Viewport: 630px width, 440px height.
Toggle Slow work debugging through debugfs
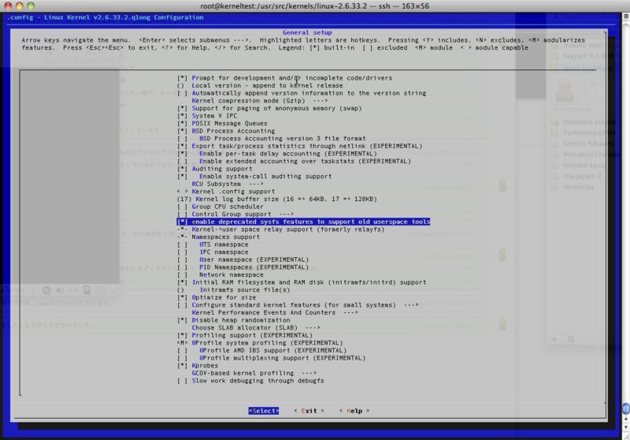pos(182,381)
